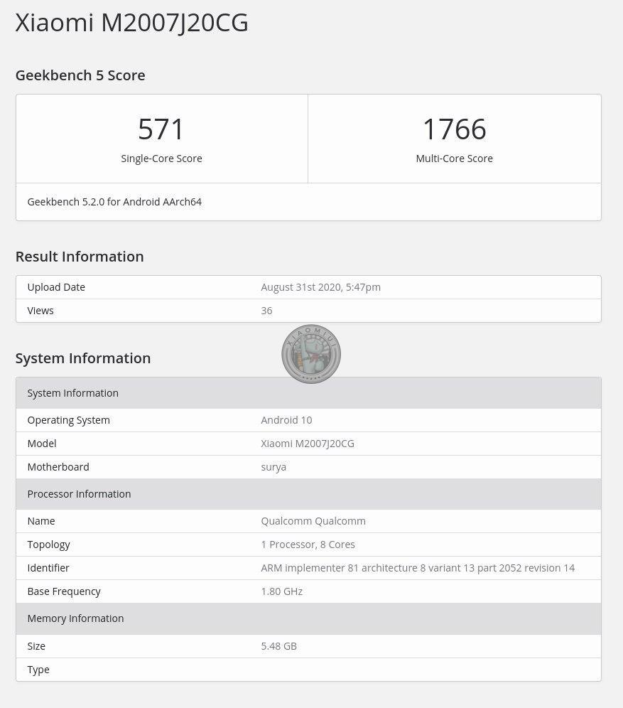Select the multi-core score value 1766
This screenshot has height=708, width=623.
pos(454,129)
